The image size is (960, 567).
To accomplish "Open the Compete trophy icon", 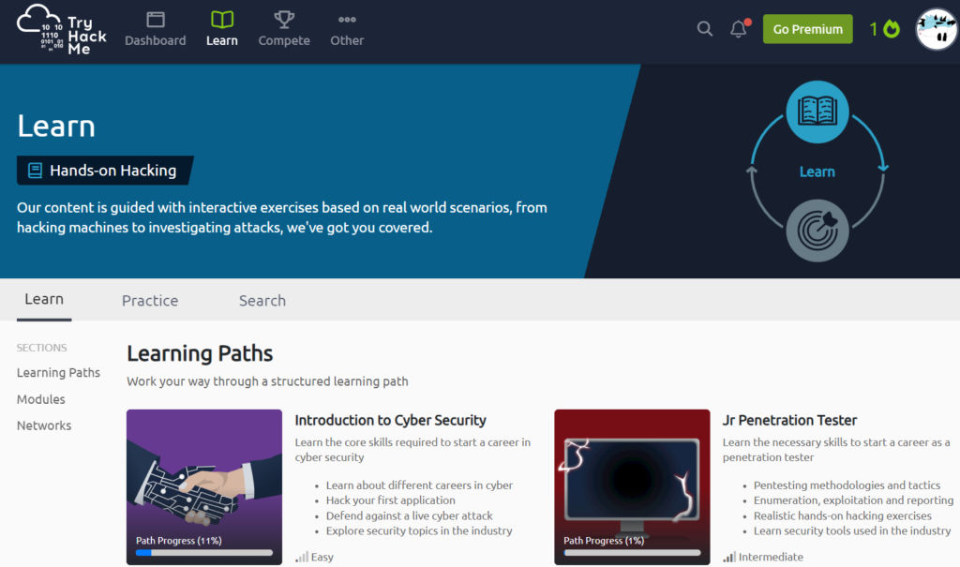I will [284, 20].
